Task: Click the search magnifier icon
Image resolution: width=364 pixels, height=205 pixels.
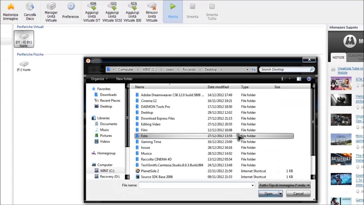Action: click(312, 69)
